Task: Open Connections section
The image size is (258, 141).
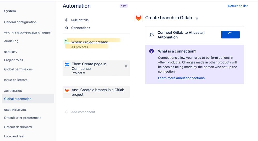Action: pos(81,28)
